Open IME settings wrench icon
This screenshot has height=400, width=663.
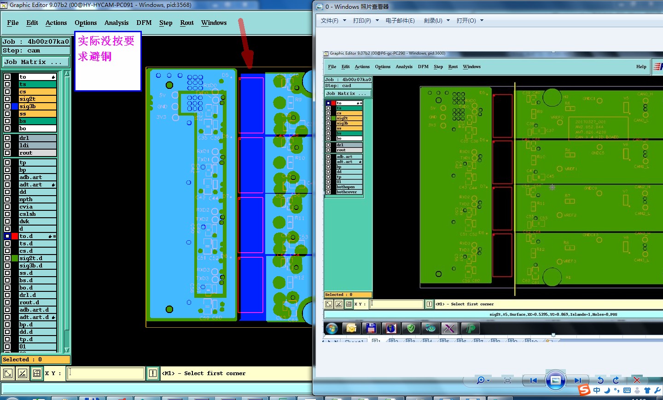tap(657, 390)
